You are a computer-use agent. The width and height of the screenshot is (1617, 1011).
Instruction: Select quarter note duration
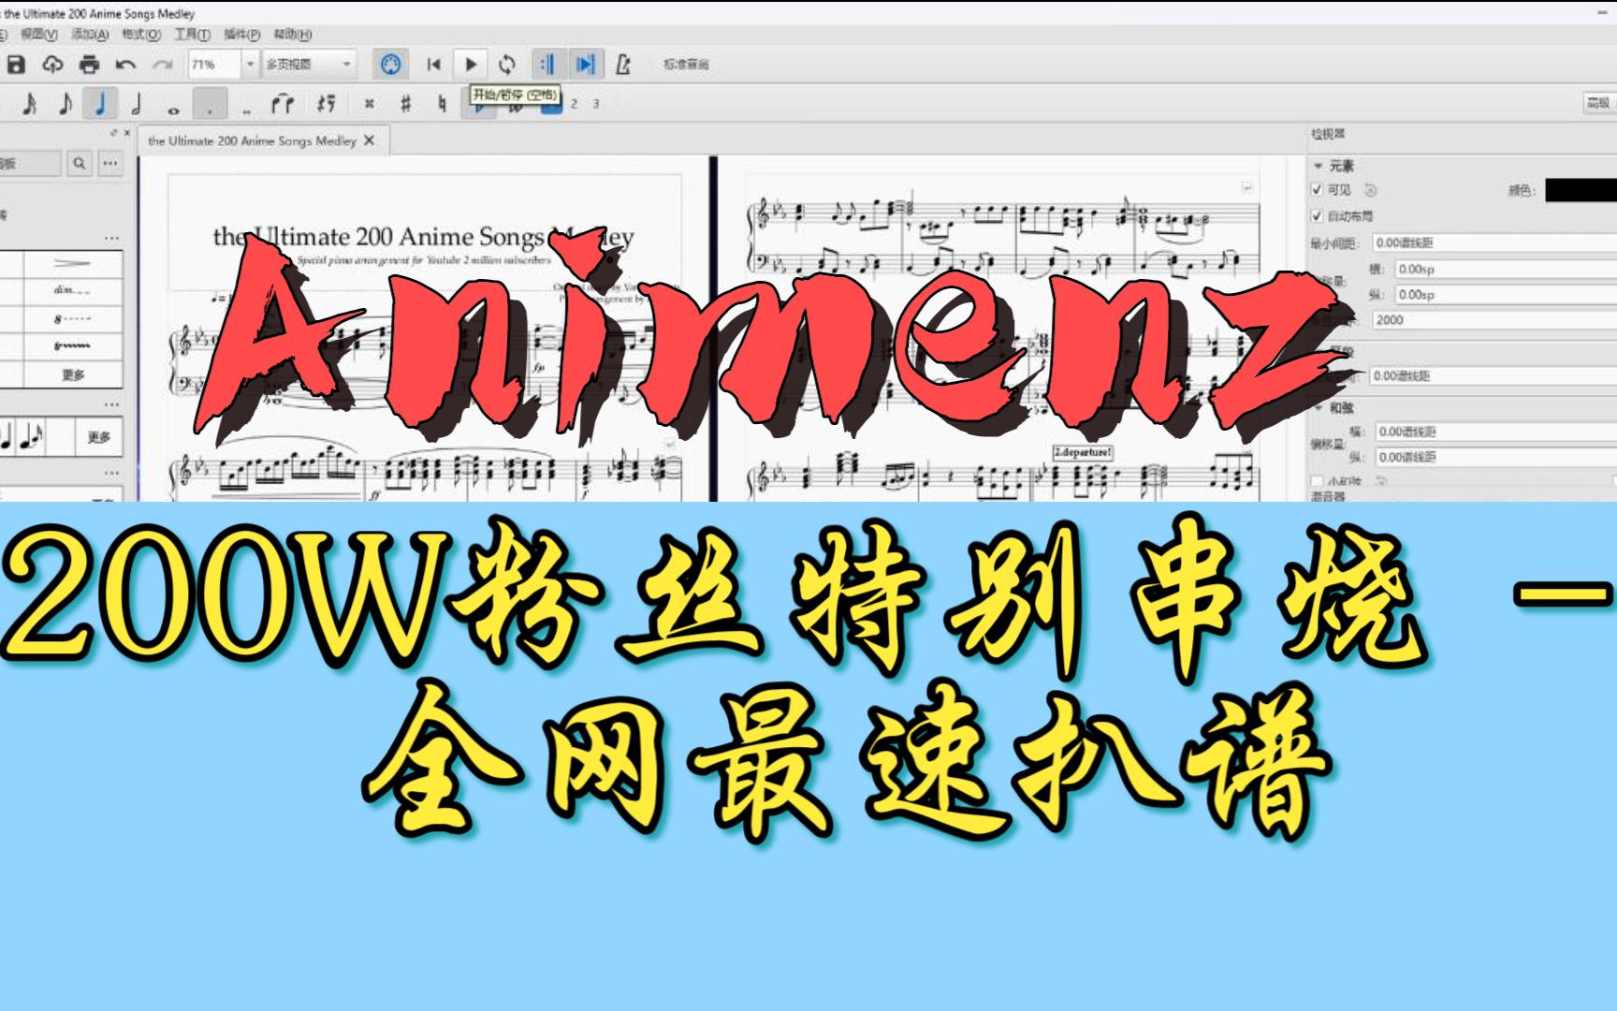[100, 104]
